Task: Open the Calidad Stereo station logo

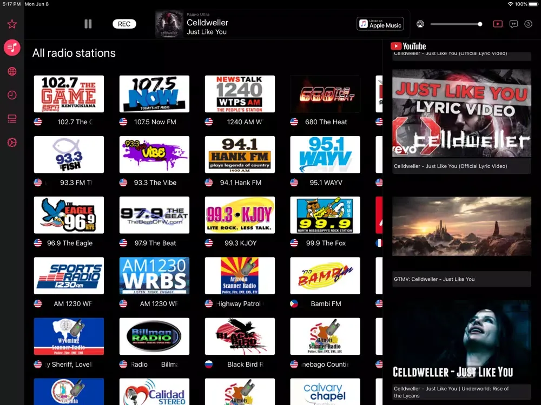Action: [x=154, y=391]
